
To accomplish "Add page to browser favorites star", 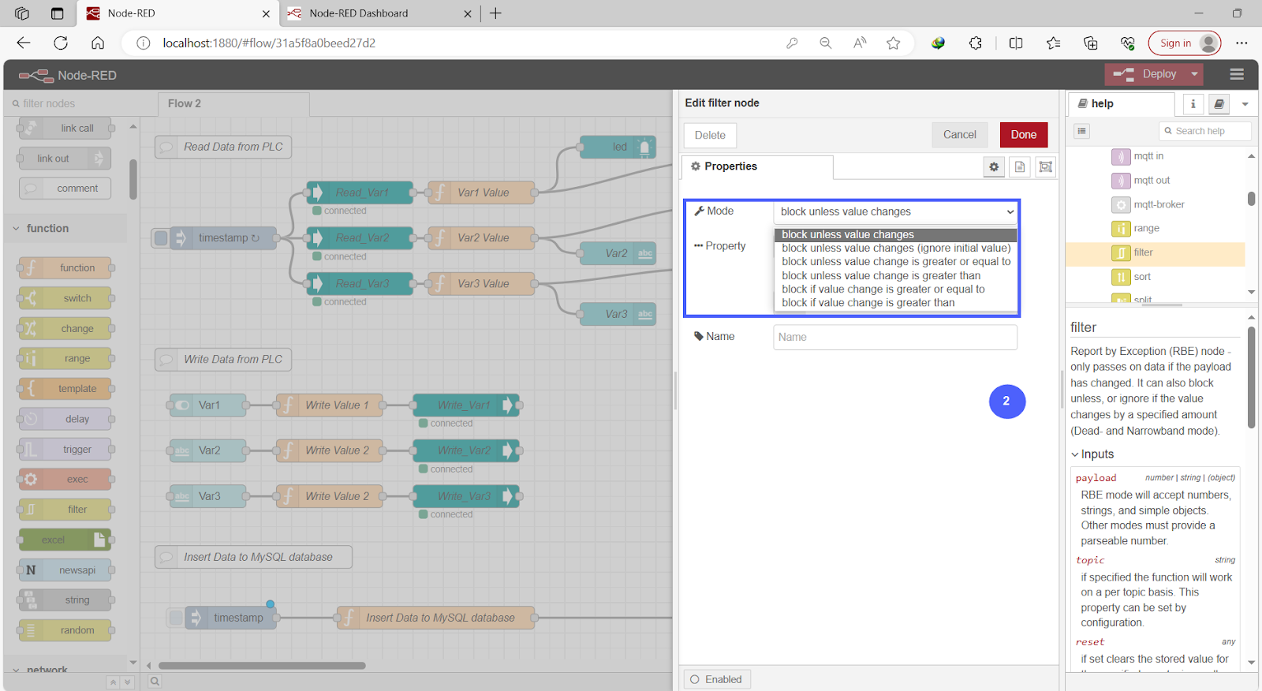I will pyautogui.click(x=893, y=43).
